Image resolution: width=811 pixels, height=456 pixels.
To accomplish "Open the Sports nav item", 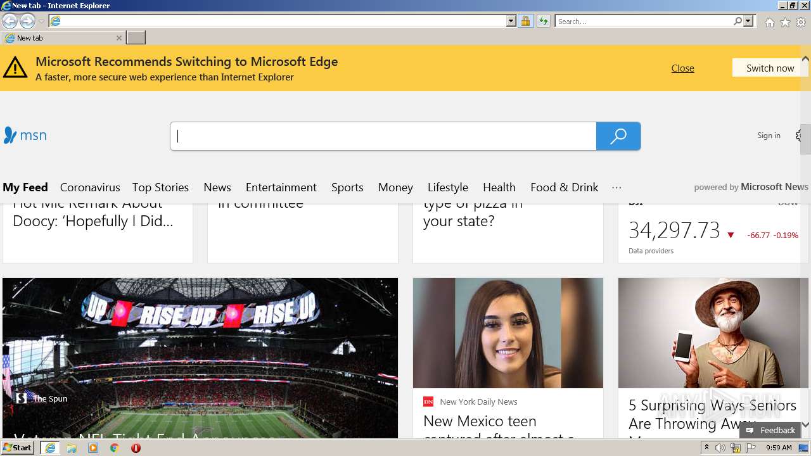I will coord(347,187).
